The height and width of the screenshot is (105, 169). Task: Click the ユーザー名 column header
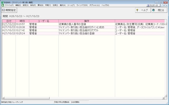[44, 21]
